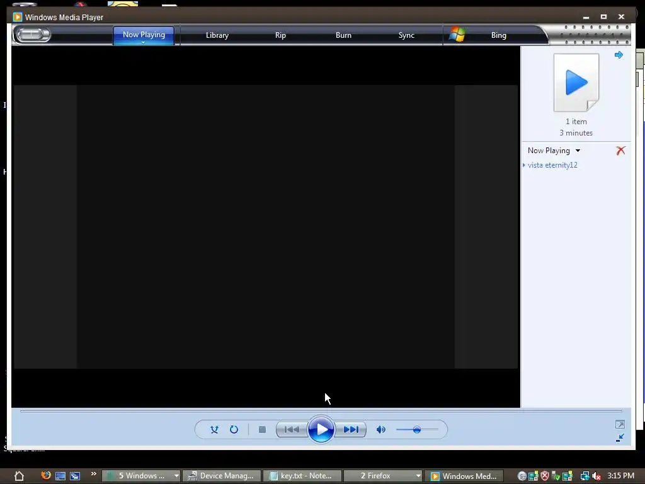Launch Firefox from the quick launch bar

[45, 475]
